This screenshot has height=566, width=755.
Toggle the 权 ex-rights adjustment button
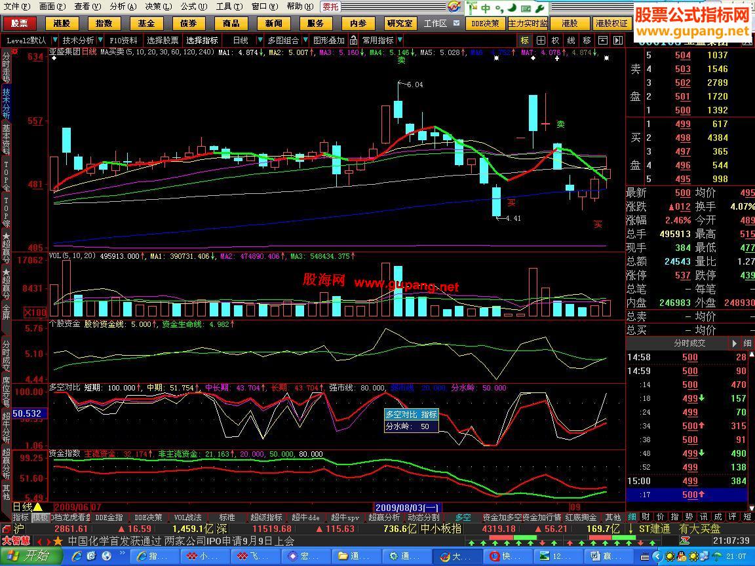556,41
